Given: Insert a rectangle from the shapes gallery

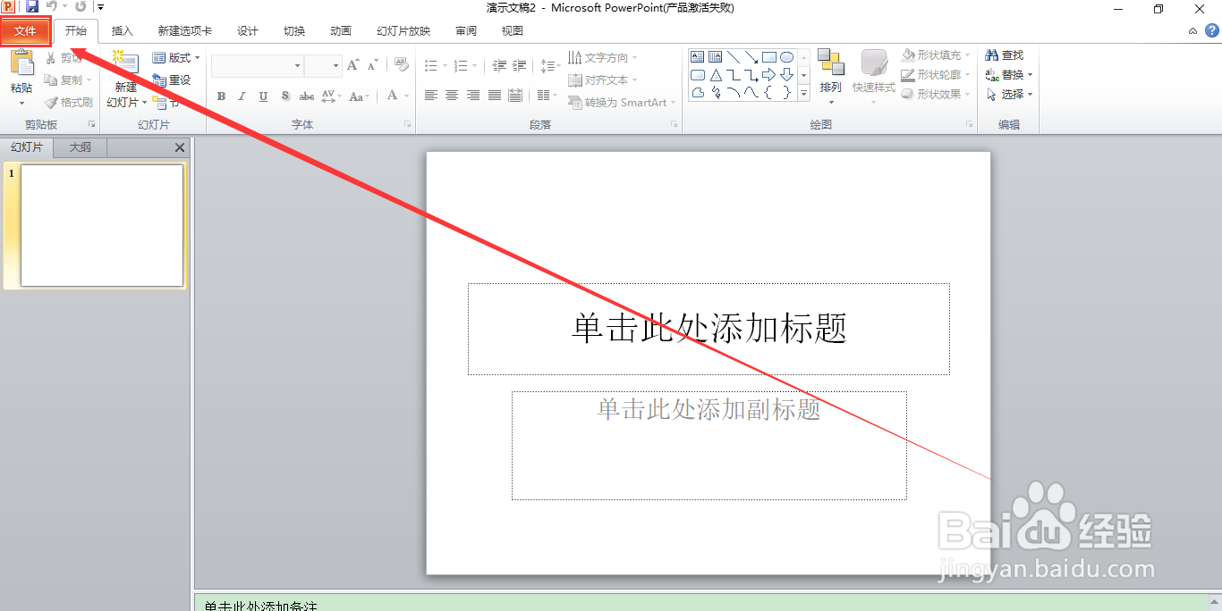Looking at the screenshot, I should 769,55.
